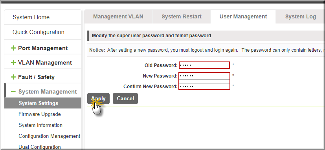
Task: Collapse the System Management section
Action: click(x=48, y=92)
